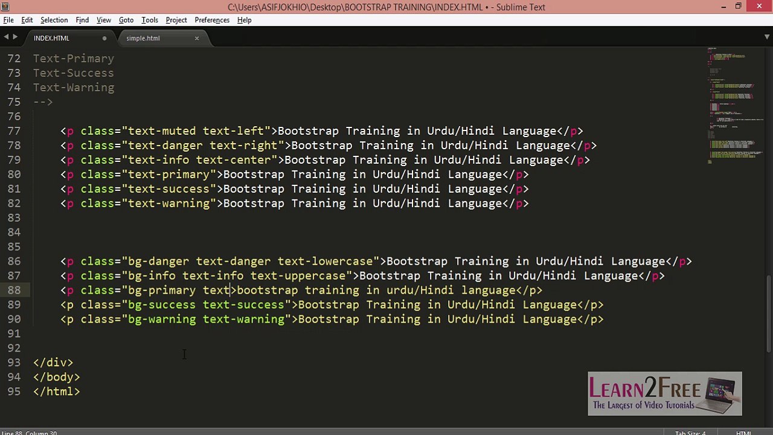Click the tab scroll left arrow
This screenshot has width=773, height=435.
click(6, 37)
